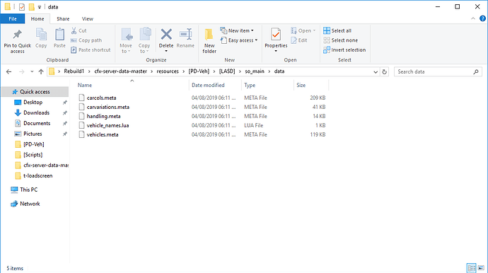The image size is (488, 273).
Task: Click [PD-Veh] breadcrumb in address bar
Action: pyautogui.click(x=199, y=71)
